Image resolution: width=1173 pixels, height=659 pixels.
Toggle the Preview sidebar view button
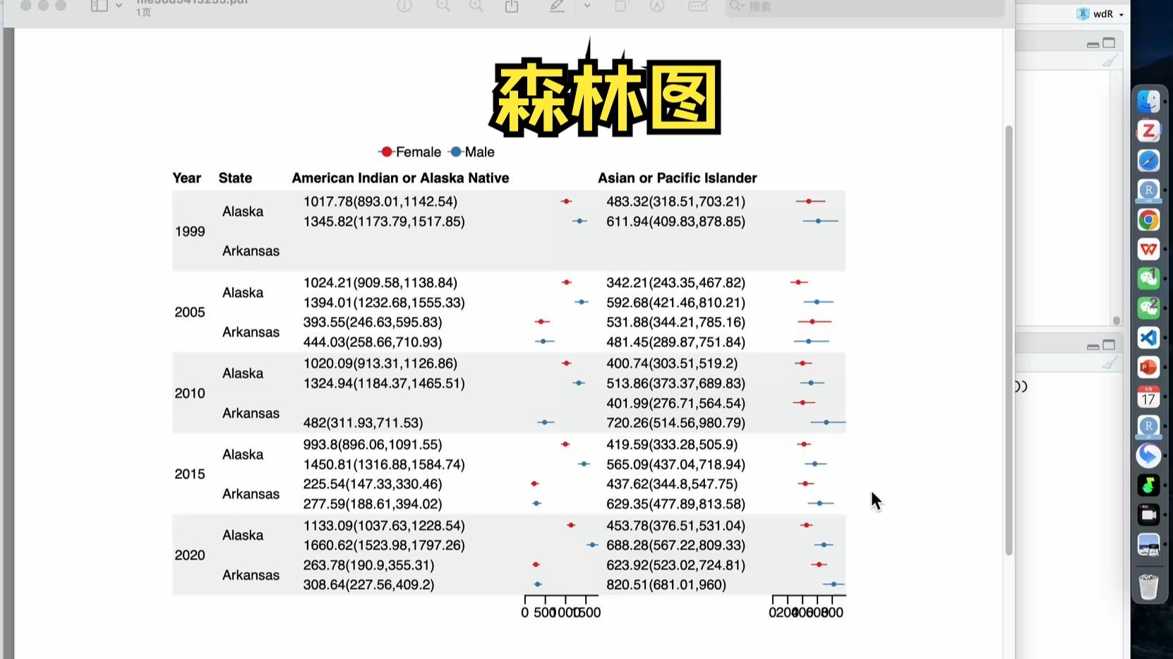point(100,6)
